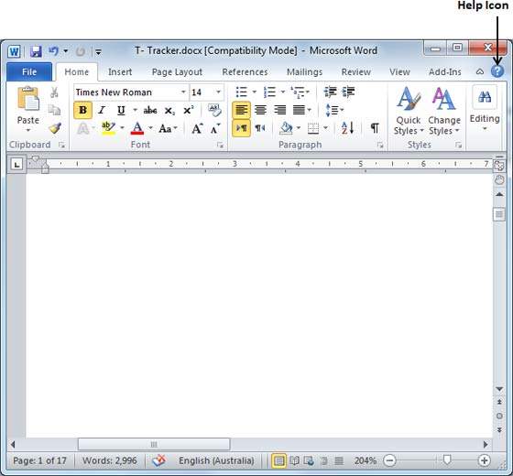Click Select Browse Object circle icon
The image size is (513, 476).
pos(499,416)
